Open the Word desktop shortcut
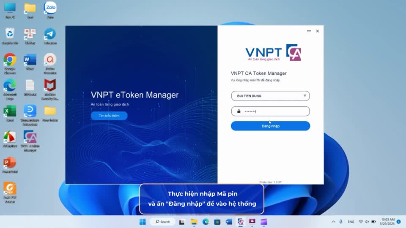Viewport: 406px width, 228px height. pyautogui.click(x=30, y=62)
